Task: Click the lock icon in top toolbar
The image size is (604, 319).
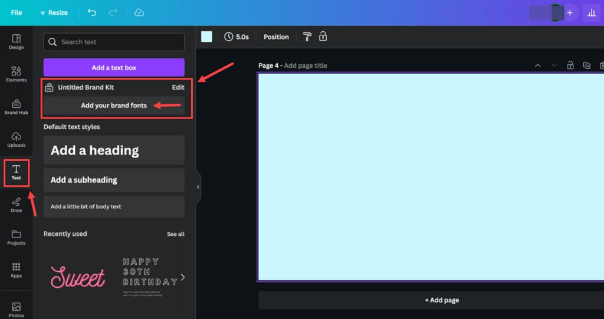Action: 323,37
